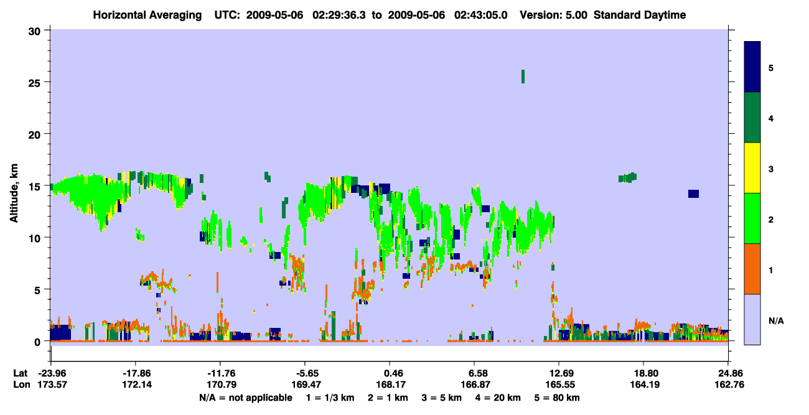Click the 'Standard Daytime' text

[640, 15]
